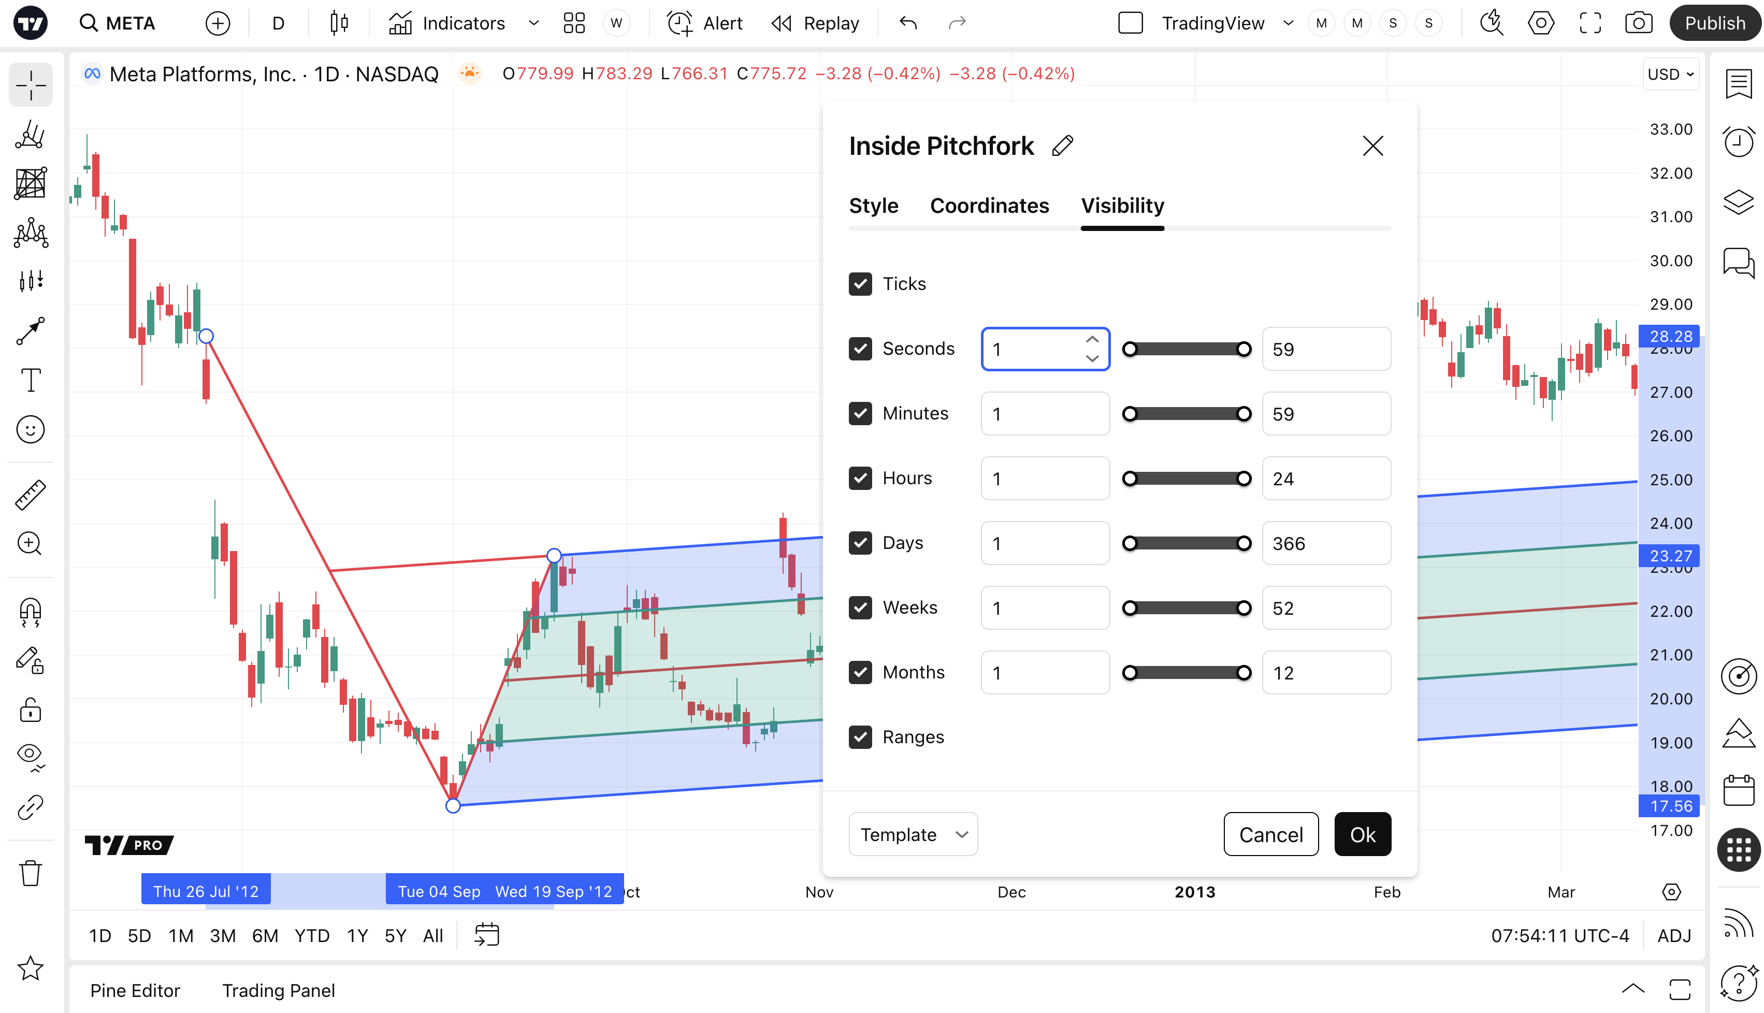Screen dimensions: 1764x1013
Task: Open the Coordinates tab
Action: tap(989, 205)
